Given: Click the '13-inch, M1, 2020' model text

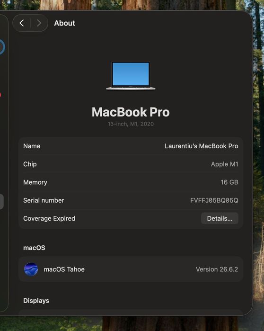Looking at the screenshot, I should coord(131,124).
